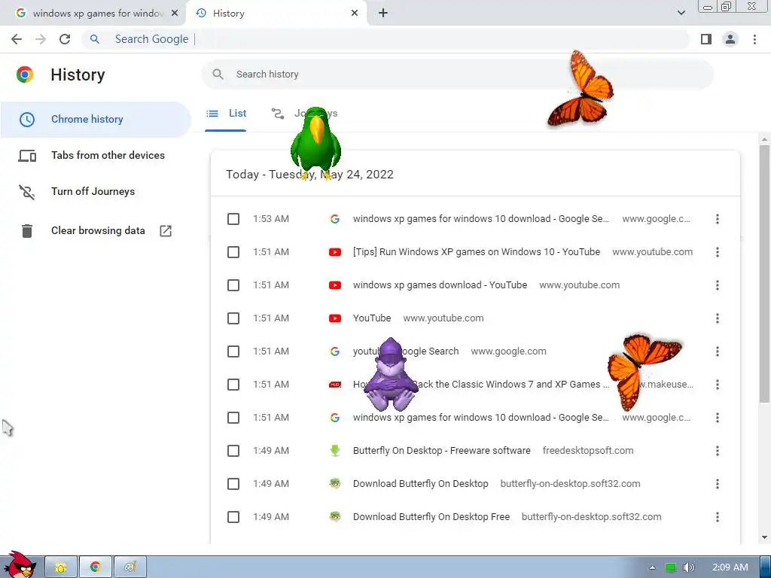Open a new tab with plus icon
Image resolution: width=771 pixels, height=578 pixels.
tap(383, 14)
